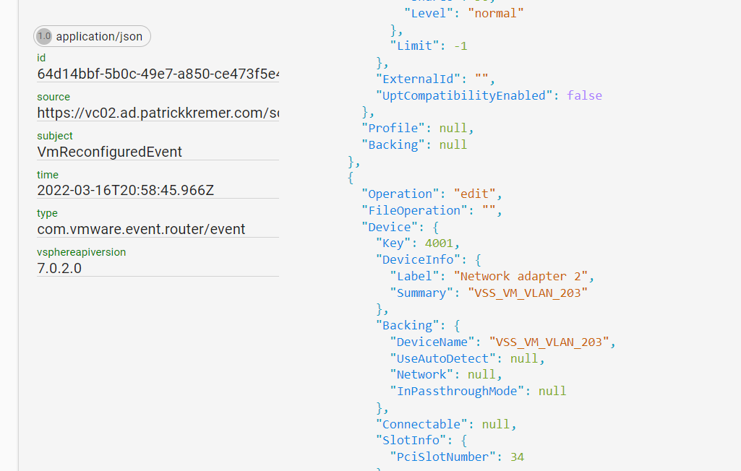Select the source URL field
Screen dimensions: 741x471
click(x=158, y=113)
